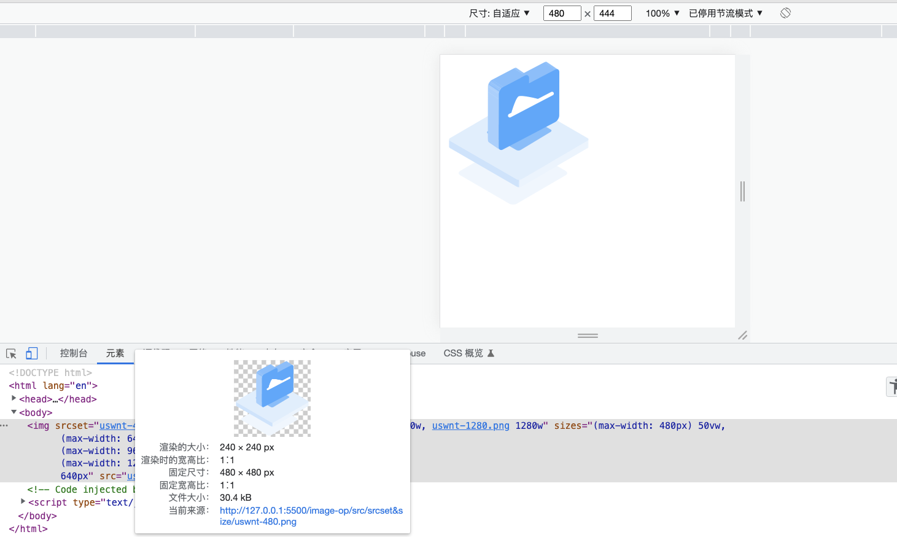897x537 pixels.
Task: Toggle the device toolbar icon
Action: point(32,353)
